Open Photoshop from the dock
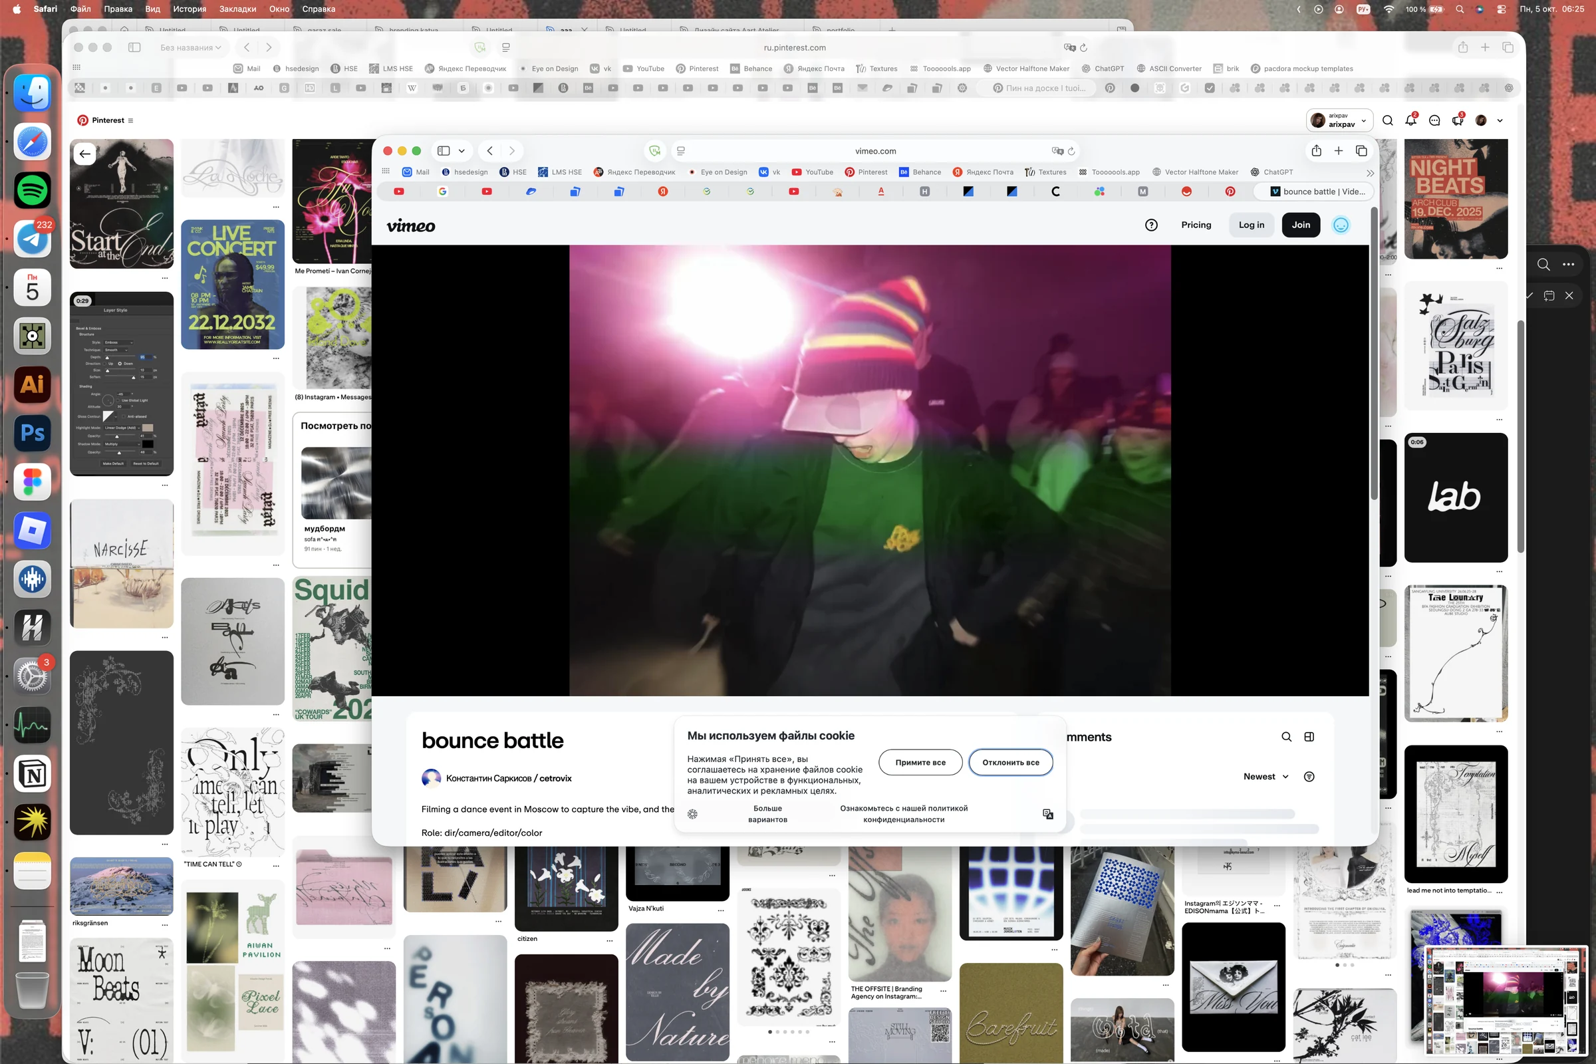Viewport: 1596px width, 1064px height. pos(32,433)
